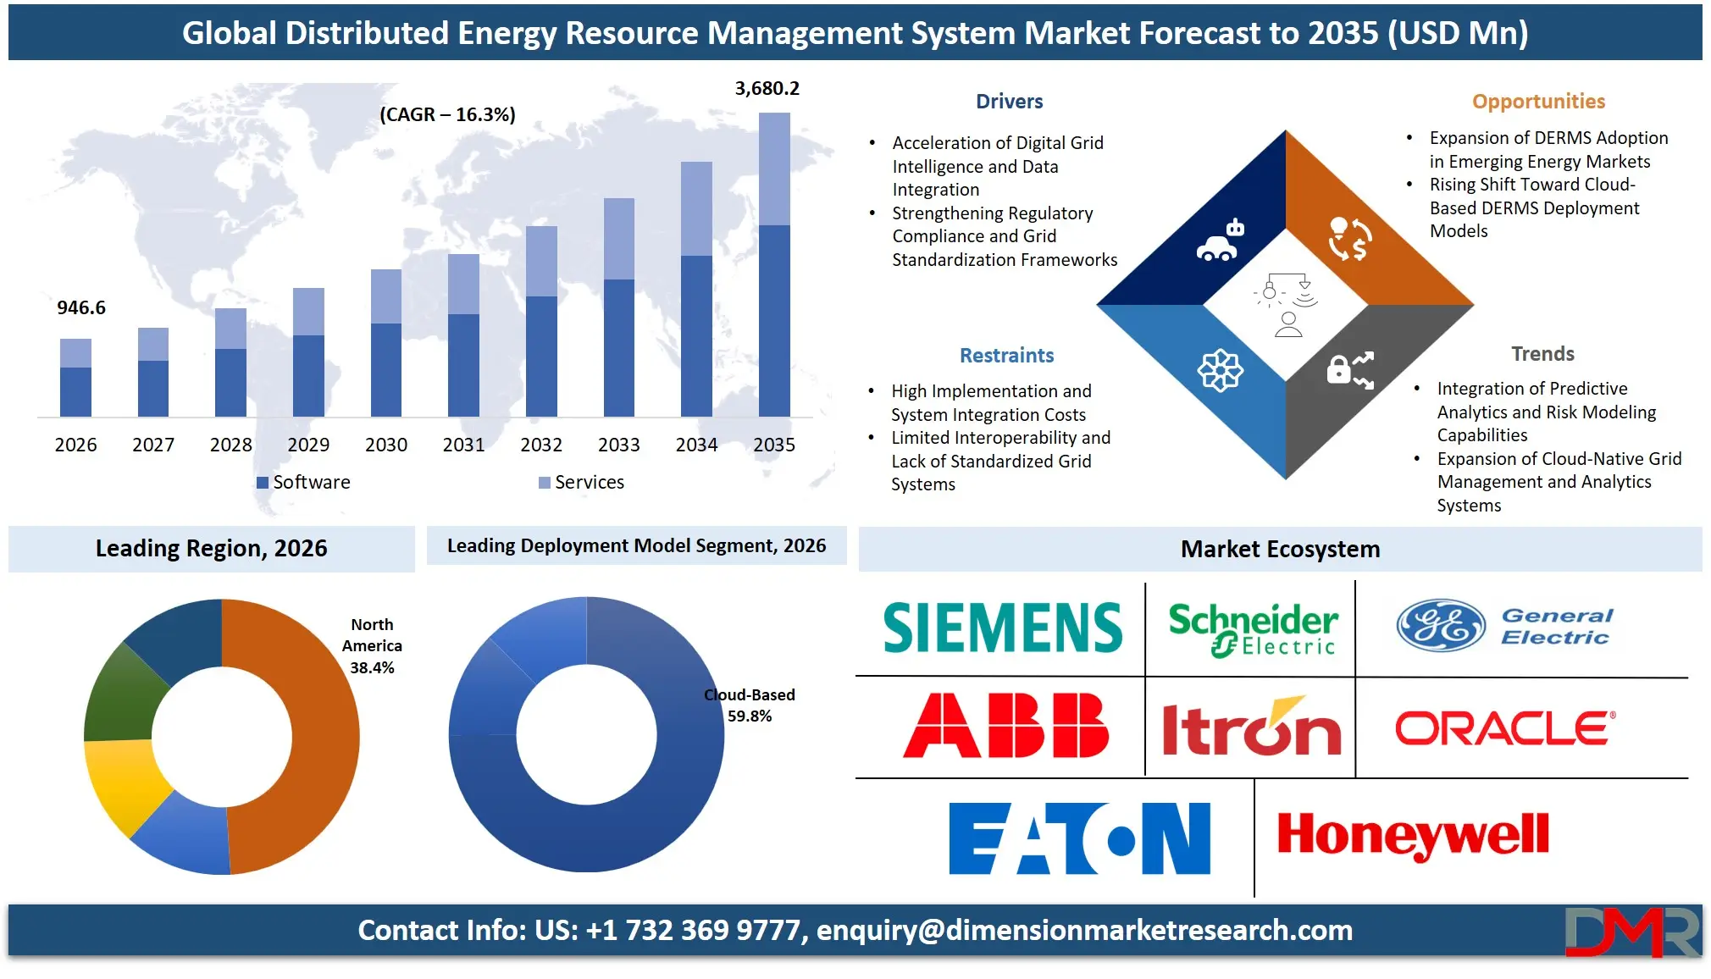Select the Trends heading

1542,354
